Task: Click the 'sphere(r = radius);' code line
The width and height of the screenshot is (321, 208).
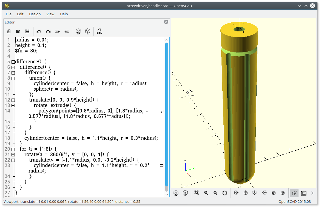Action: (x=56, y=89)
